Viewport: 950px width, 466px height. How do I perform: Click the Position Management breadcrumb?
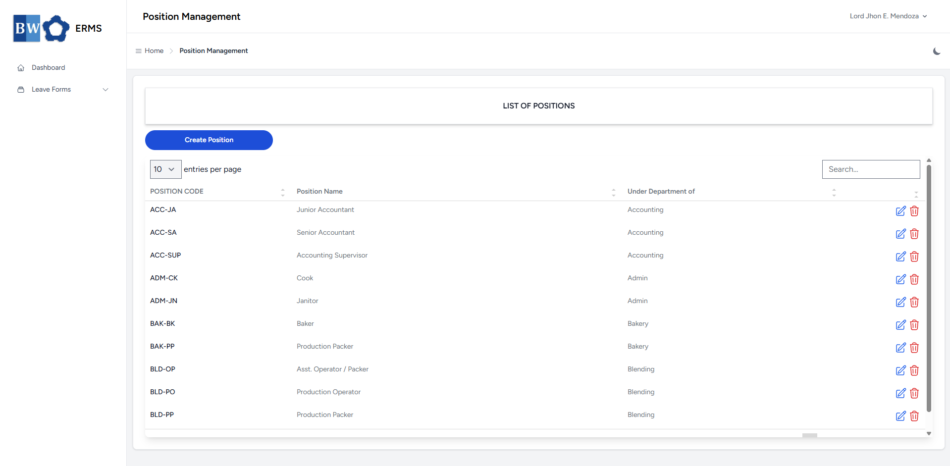(213, 51)
